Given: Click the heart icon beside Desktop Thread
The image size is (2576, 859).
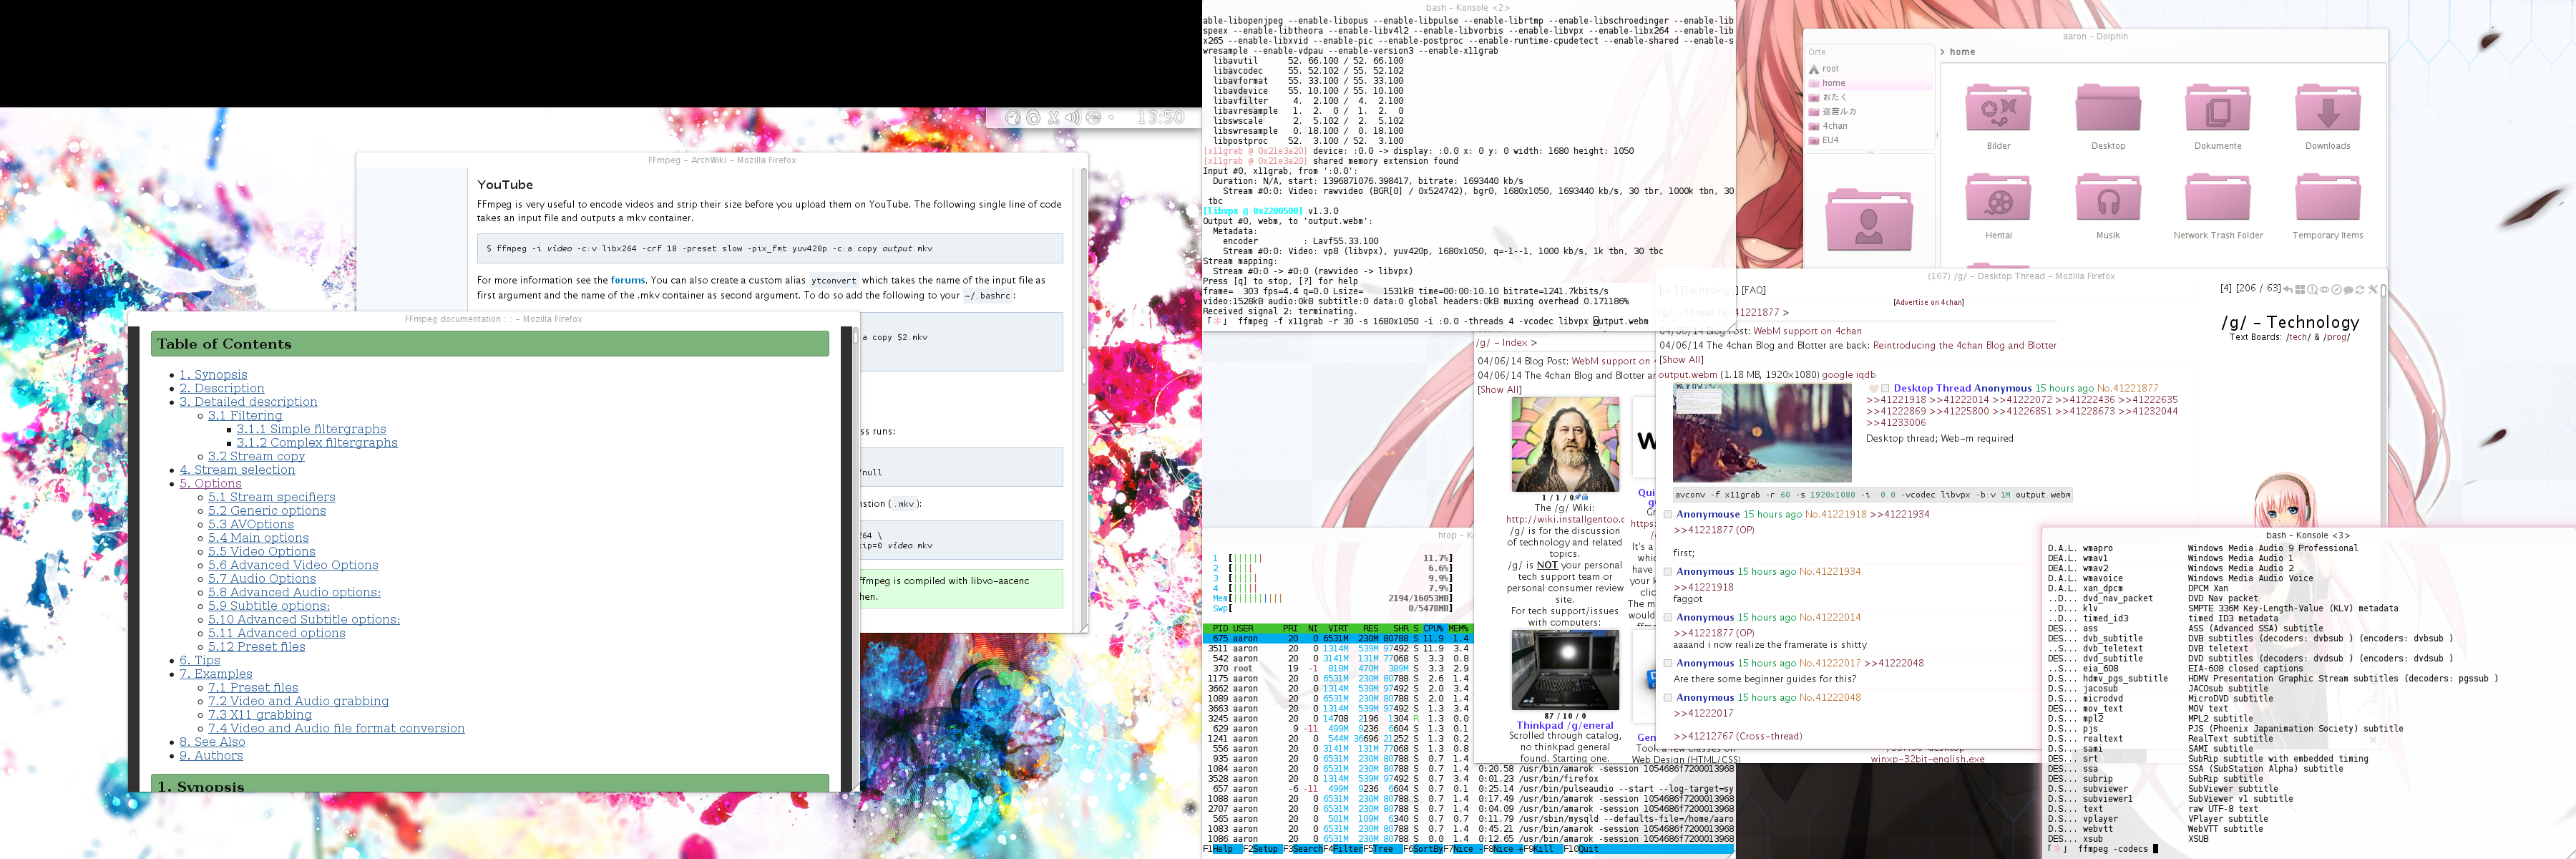Looking at the screenshot, I should [1874, 389].
